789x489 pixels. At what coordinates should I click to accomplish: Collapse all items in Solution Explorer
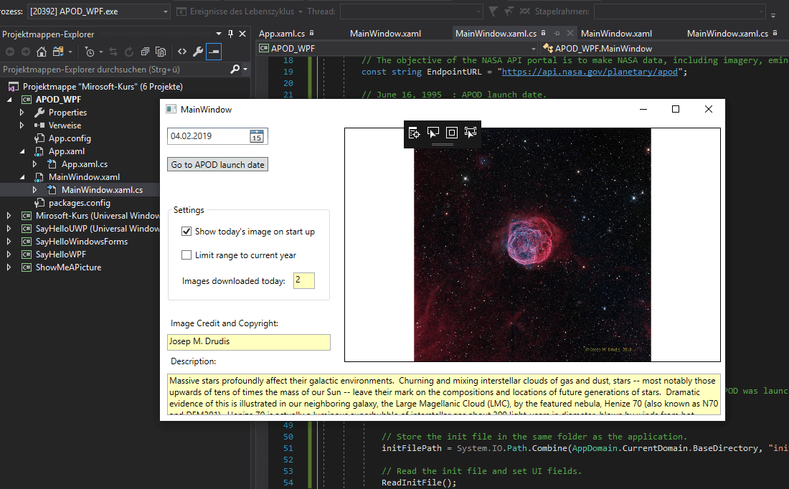[146, 52]
